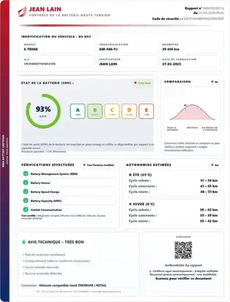Image resolution: width=230 pixels, height=302 pixels.
Task: Select battery grade D badge
Action: [129, 111]
